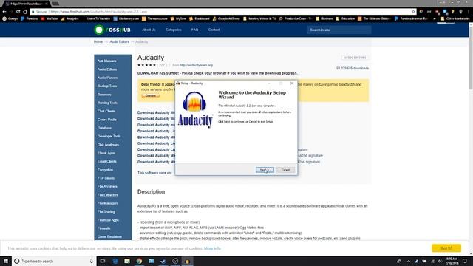Open the Contact menu item
The height and width of the screenshot is (266, 473).
pos(214,30)
